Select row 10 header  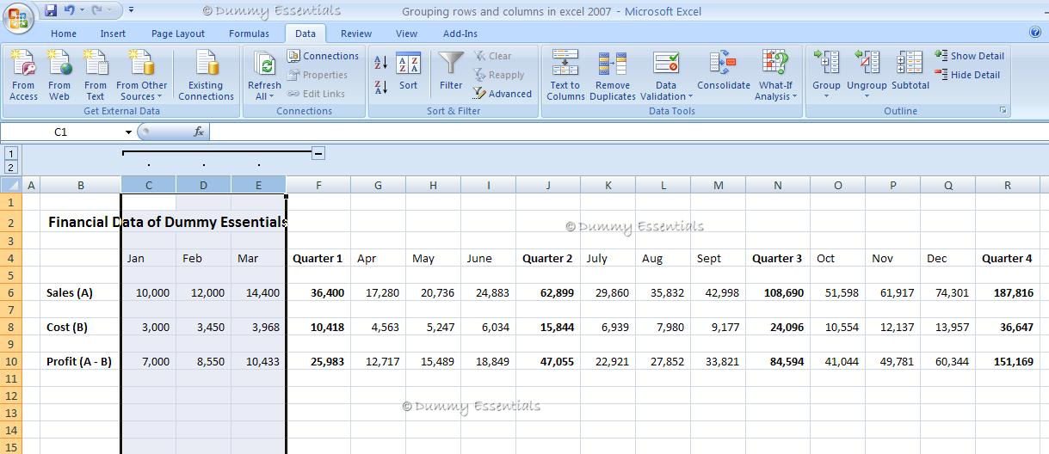click(10, 361)
